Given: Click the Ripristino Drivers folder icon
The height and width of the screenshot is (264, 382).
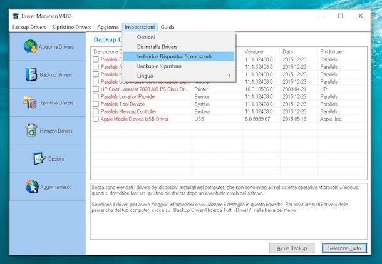Looking at the screenshot, I should (x=29, y=103).
